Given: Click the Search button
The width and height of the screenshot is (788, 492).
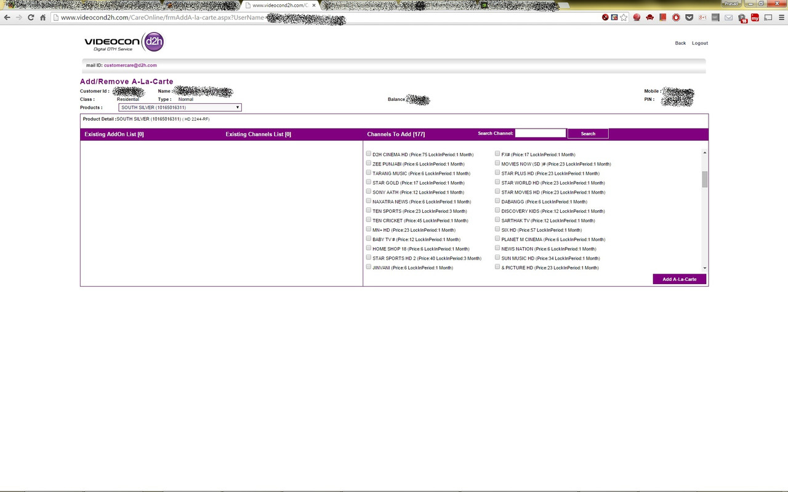Looking at the screenshot, I should click(x=588, y=133).
